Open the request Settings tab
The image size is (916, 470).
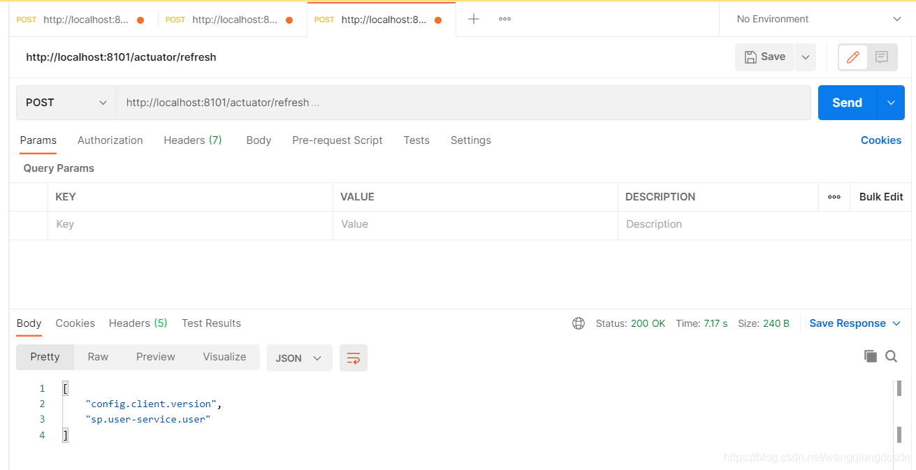click(471, 140)
